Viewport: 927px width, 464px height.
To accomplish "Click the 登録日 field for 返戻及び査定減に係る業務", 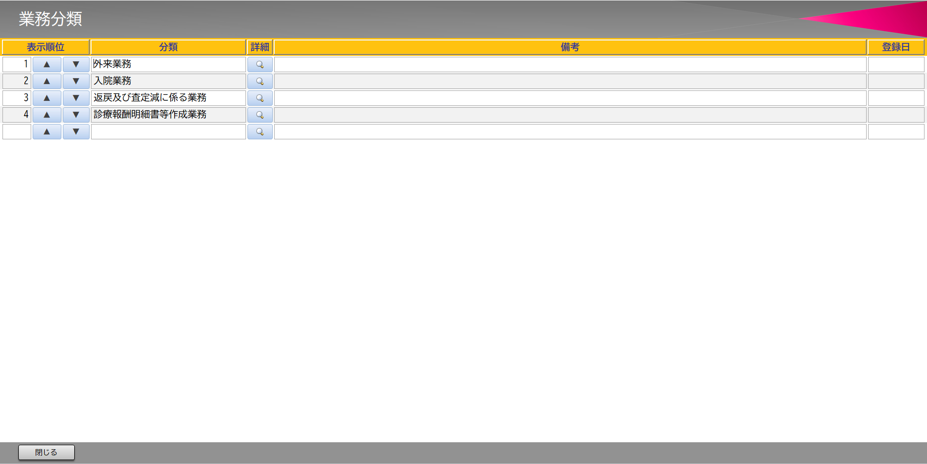I will [896, 98].
